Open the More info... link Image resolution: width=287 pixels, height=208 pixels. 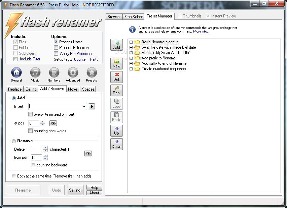click(x=201, y=32)
